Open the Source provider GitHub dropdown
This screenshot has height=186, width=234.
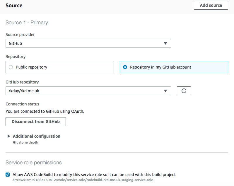click(88, 43)
